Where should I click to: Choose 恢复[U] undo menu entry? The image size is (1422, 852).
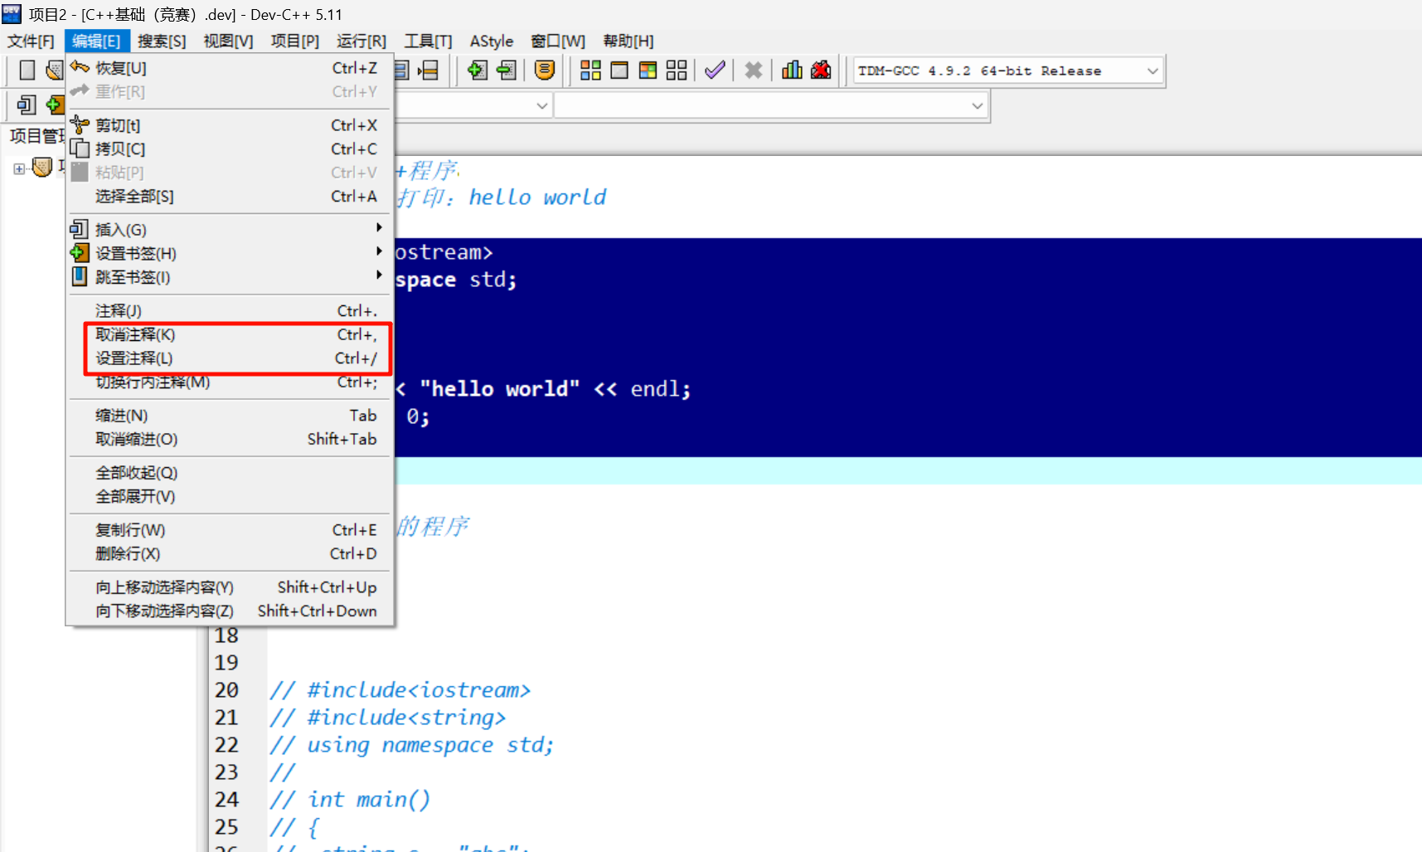[x=229, y=68]
